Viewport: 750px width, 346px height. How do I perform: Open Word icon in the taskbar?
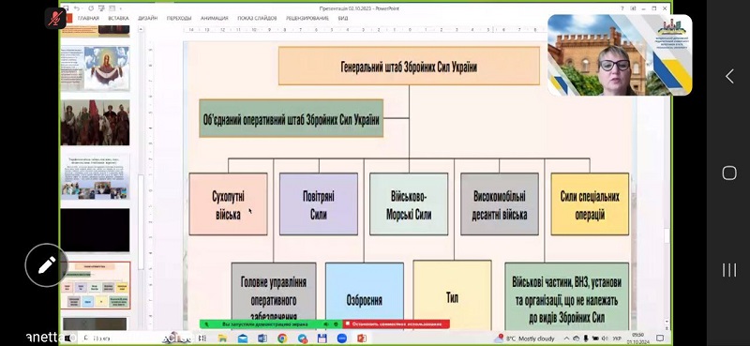point(262,338)
